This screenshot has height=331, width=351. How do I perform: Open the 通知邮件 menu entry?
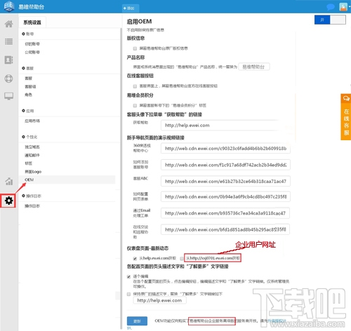(x=32, y=155)
